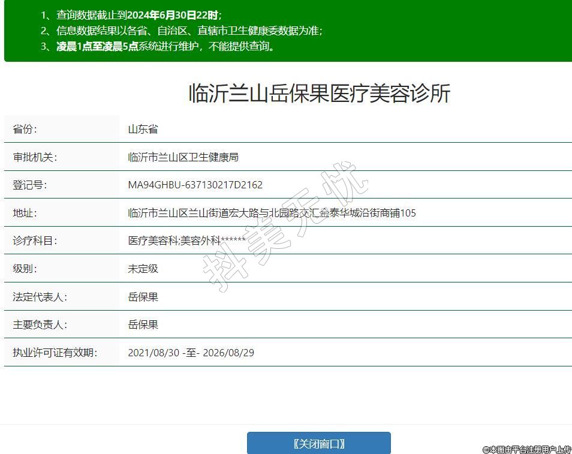Image resolution: width=572 pixels, height=454 pixels.
Task: Select the province value 山东省
Action: point(143,130)
